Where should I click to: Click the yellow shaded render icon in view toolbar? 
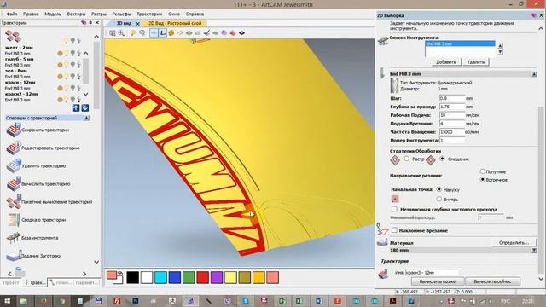171,33
